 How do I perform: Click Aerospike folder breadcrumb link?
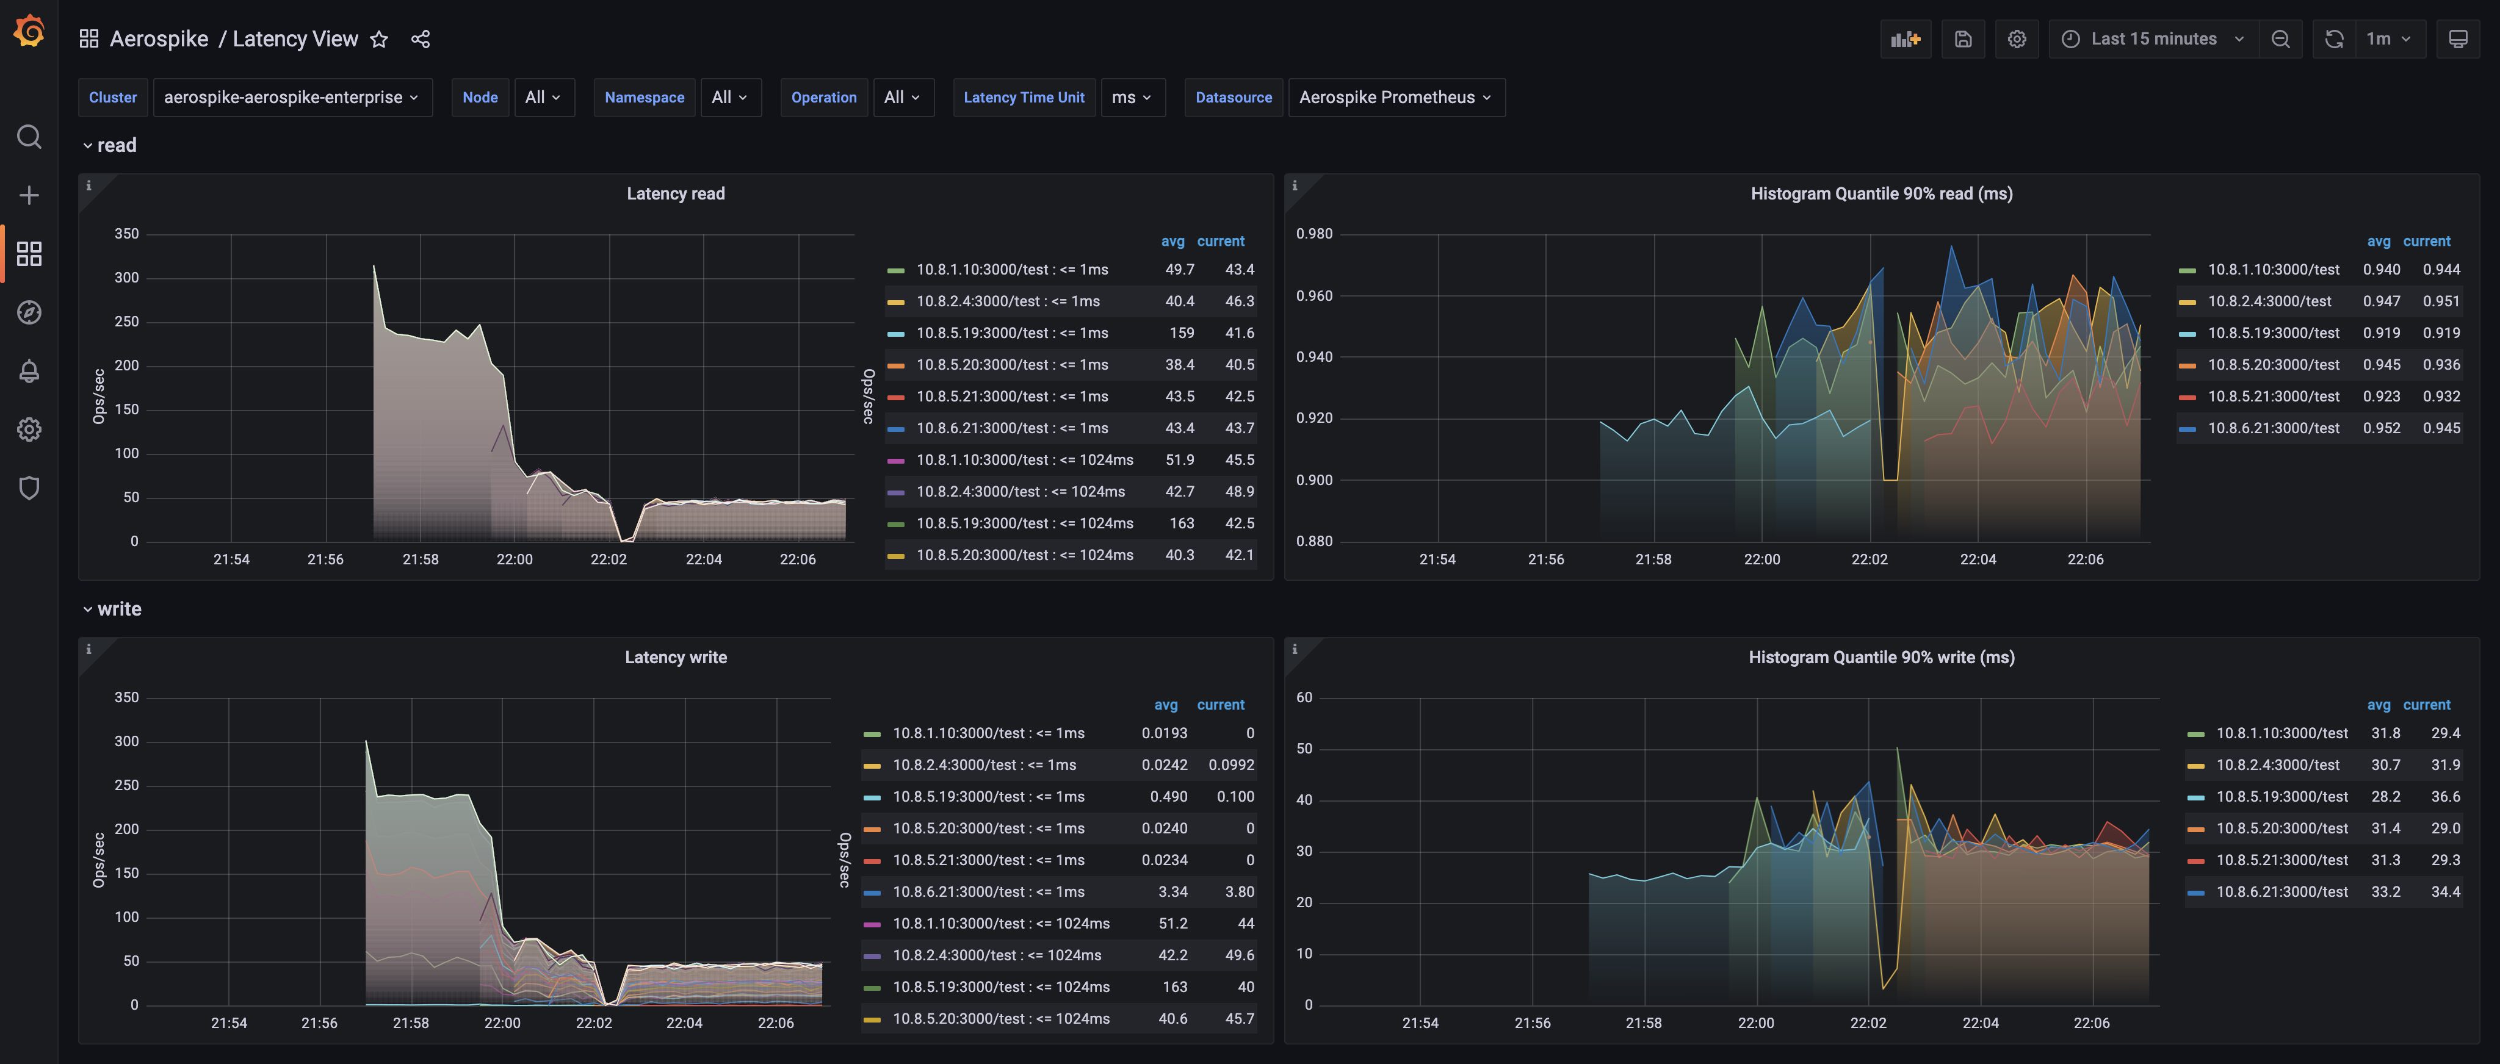click(x=159, y=39)
